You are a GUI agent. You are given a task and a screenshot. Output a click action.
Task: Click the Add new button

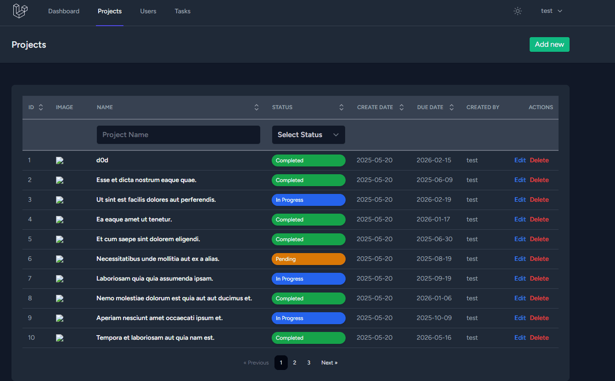[x=549, y=44]
